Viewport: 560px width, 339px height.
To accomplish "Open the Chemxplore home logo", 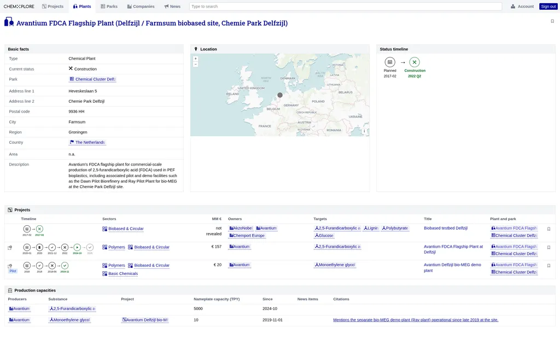I will (19, 7).
